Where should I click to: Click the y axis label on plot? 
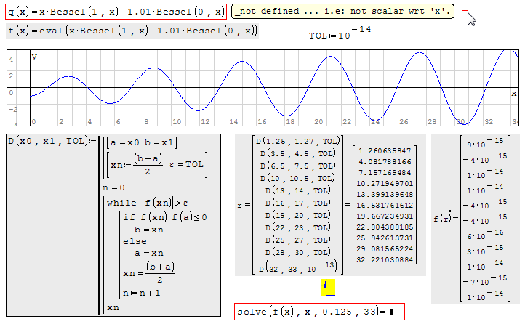tap(34, 56)
